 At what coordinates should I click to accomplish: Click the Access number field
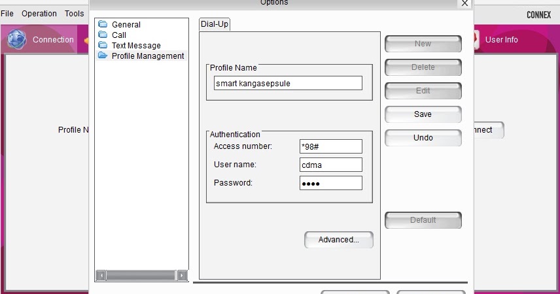pos(331,146)
